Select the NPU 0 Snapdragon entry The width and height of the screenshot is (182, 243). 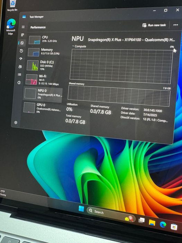(43, 94)
